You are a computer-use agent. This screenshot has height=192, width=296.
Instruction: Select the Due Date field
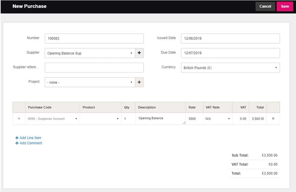pyautogui.click(x=230, y=53)
